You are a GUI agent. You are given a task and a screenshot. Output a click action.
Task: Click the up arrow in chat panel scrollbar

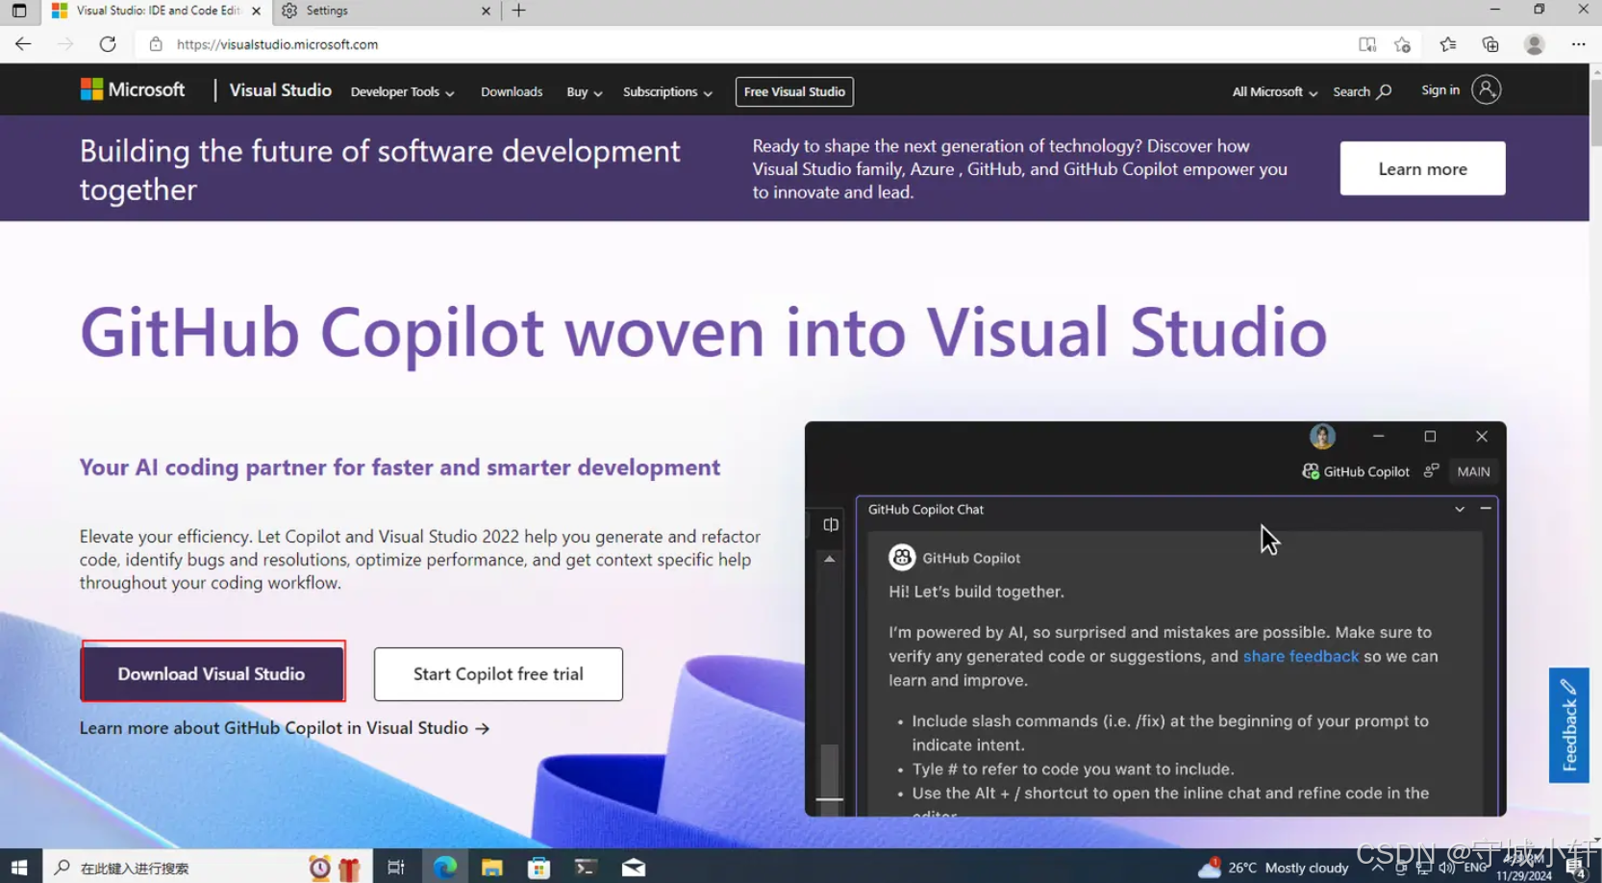coord(829,559)
